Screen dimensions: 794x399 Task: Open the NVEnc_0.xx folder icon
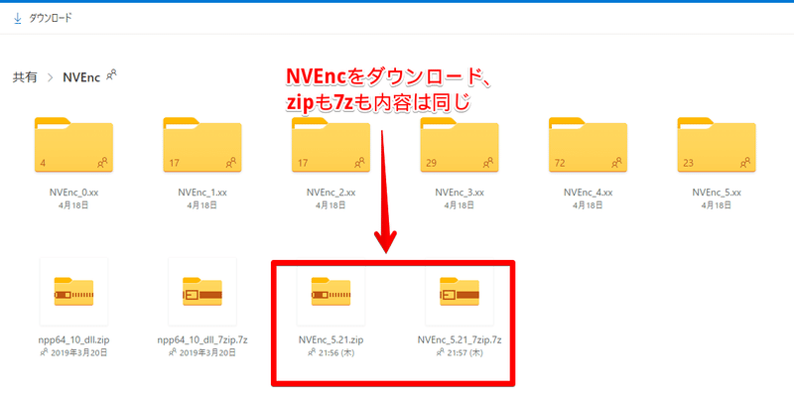tap(73, 145)
